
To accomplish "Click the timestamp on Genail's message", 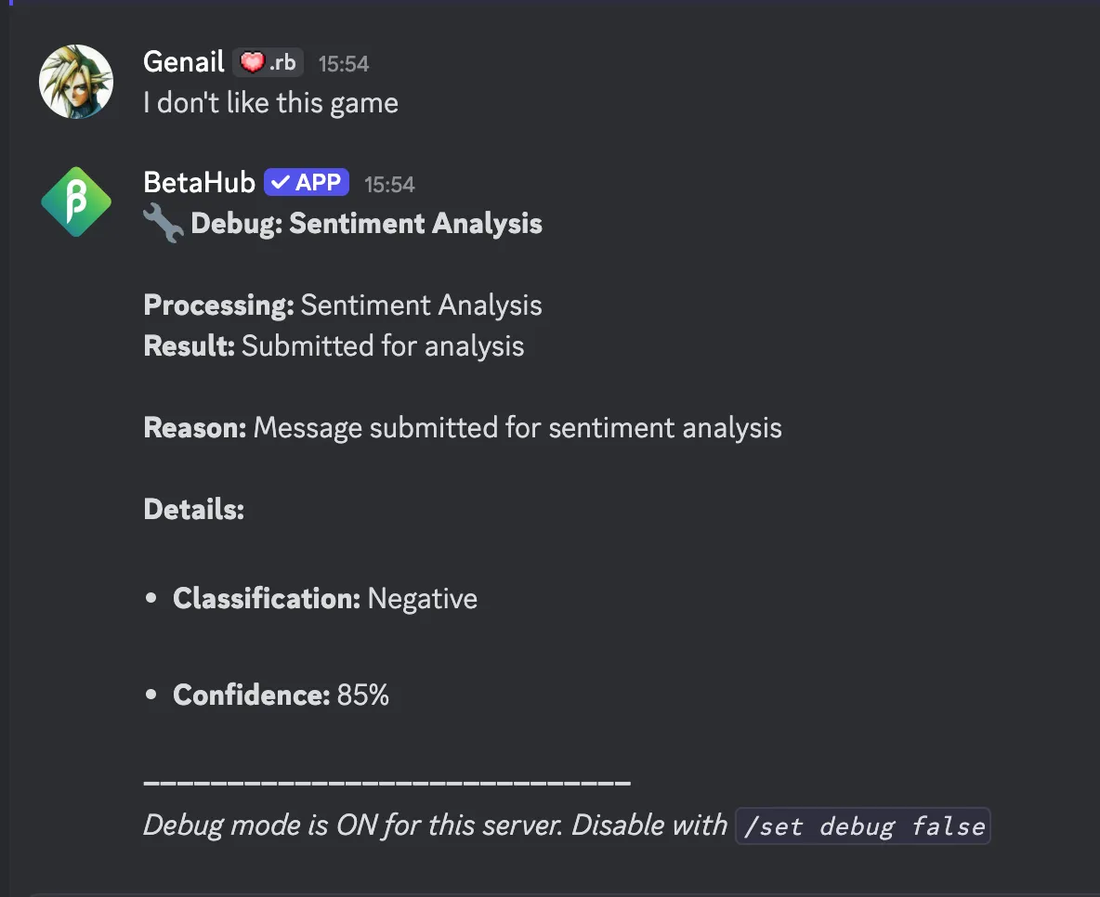I will click(x=344, y=64).
